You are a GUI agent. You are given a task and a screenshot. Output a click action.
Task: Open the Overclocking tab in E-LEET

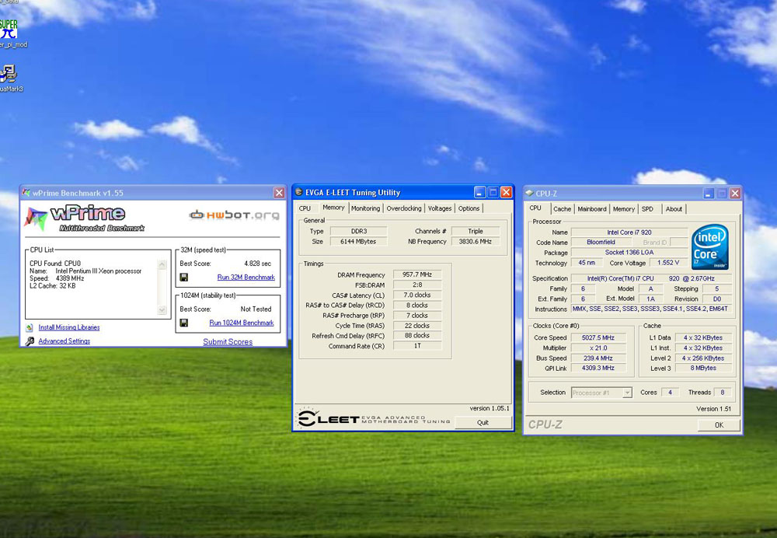pyautogui.click(x=404, y=208)
